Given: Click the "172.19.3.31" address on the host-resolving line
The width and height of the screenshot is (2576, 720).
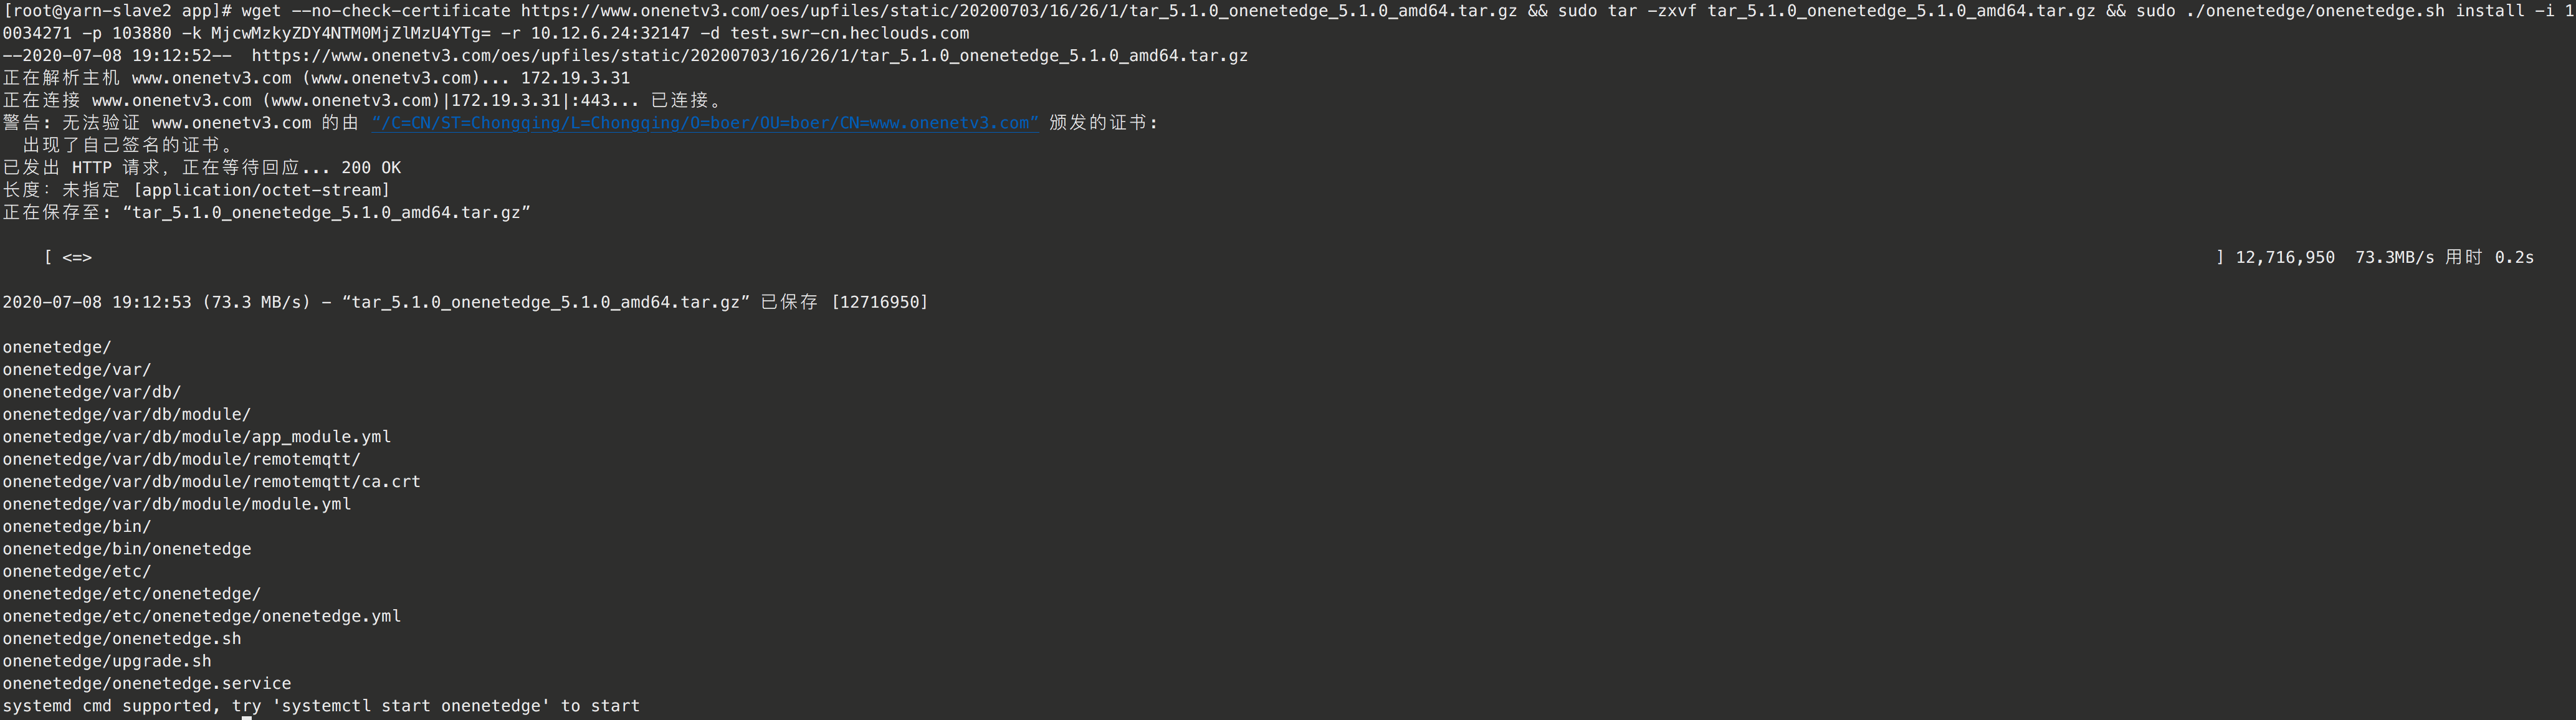Looking at the screenshot, I should pos(575,78).
